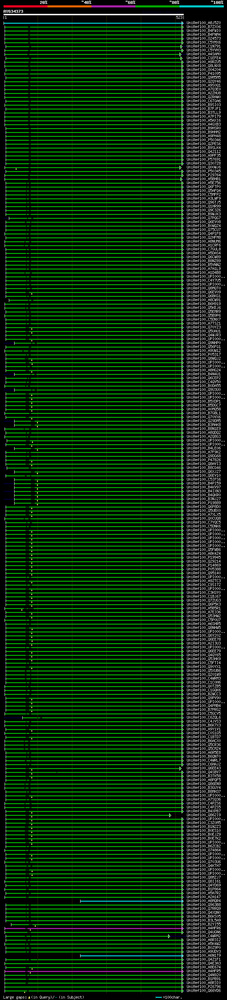Open hit UniRef100_A8MQR4
The width and height of the screenshot is (227, 1000).
[204, 901]
